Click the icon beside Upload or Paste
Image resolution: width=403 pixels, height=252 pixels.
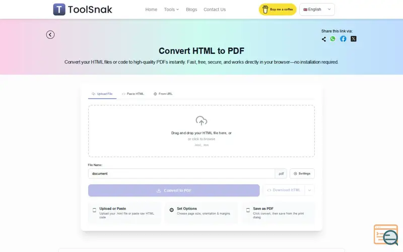click(x=94, y=210)
